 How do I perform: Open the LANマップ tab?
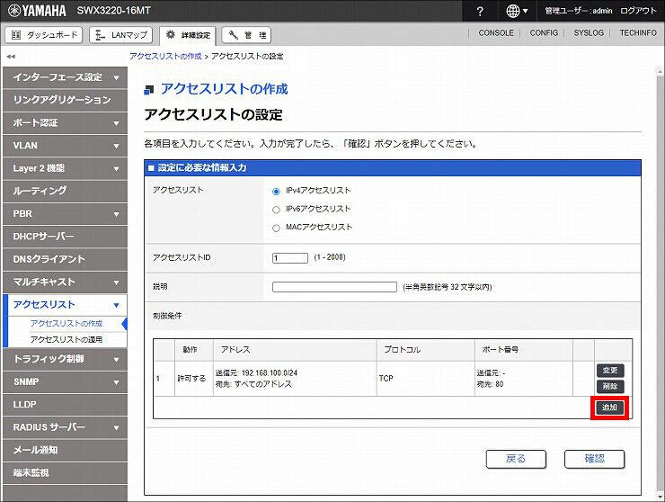tap(121, 35)
